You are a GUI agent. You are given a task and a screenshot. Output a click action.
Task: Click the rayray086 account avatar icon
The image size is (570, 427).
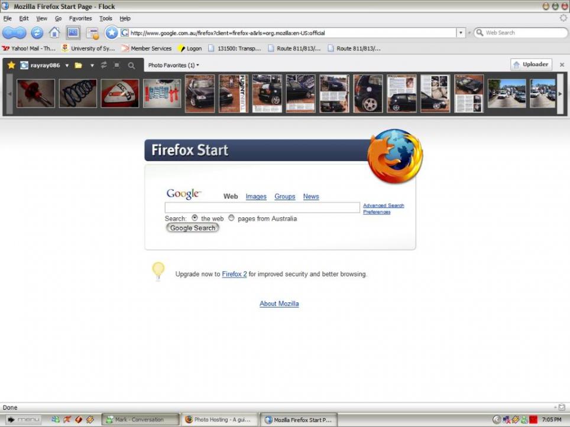[x=24, y=66]
